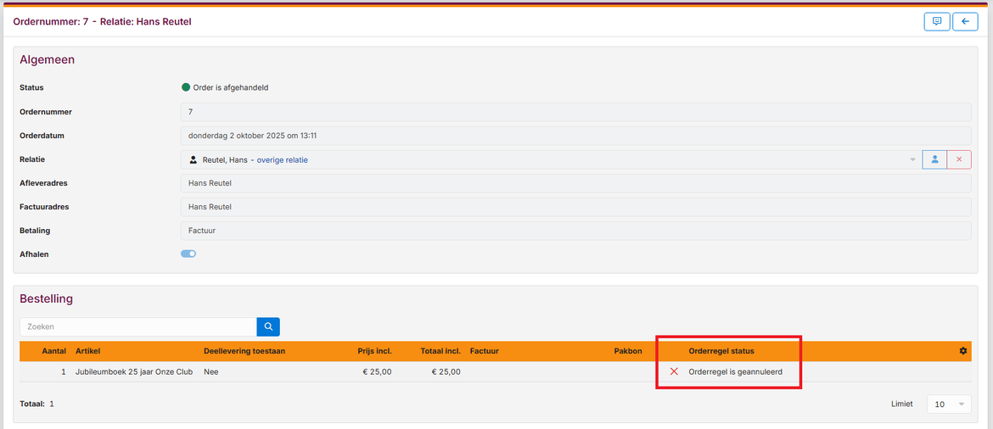The image size is (993, 429).
Task: Click the Betaling field showing Factuur
Action: 575,231
